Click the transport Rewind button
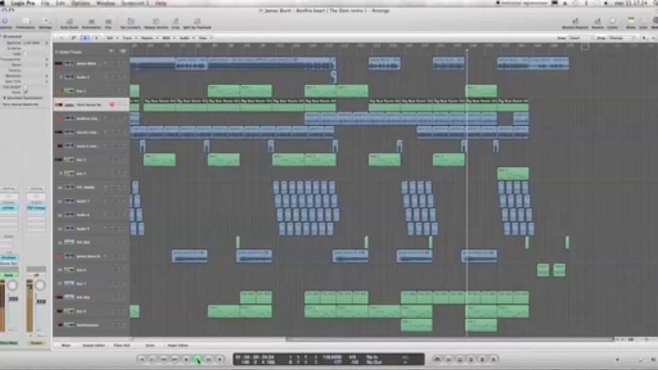The image size is (658, 370). 164,359
